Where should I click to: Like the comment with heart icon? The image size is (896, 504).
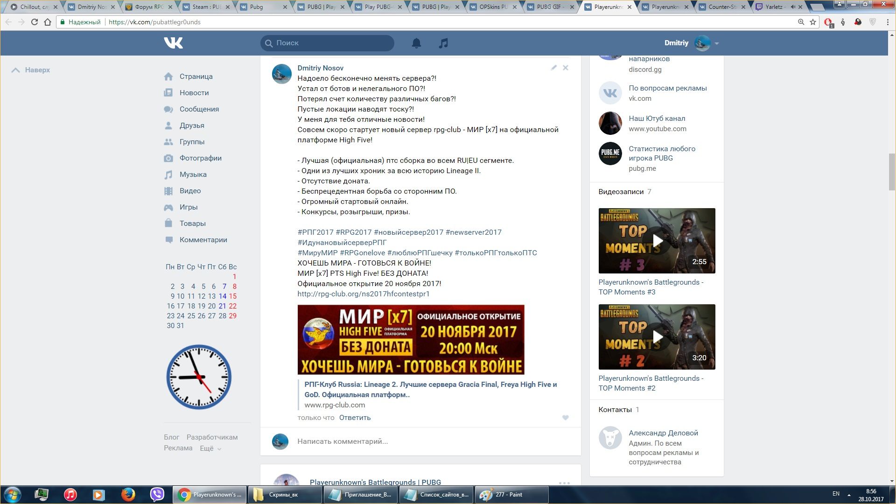pos(566,418)
